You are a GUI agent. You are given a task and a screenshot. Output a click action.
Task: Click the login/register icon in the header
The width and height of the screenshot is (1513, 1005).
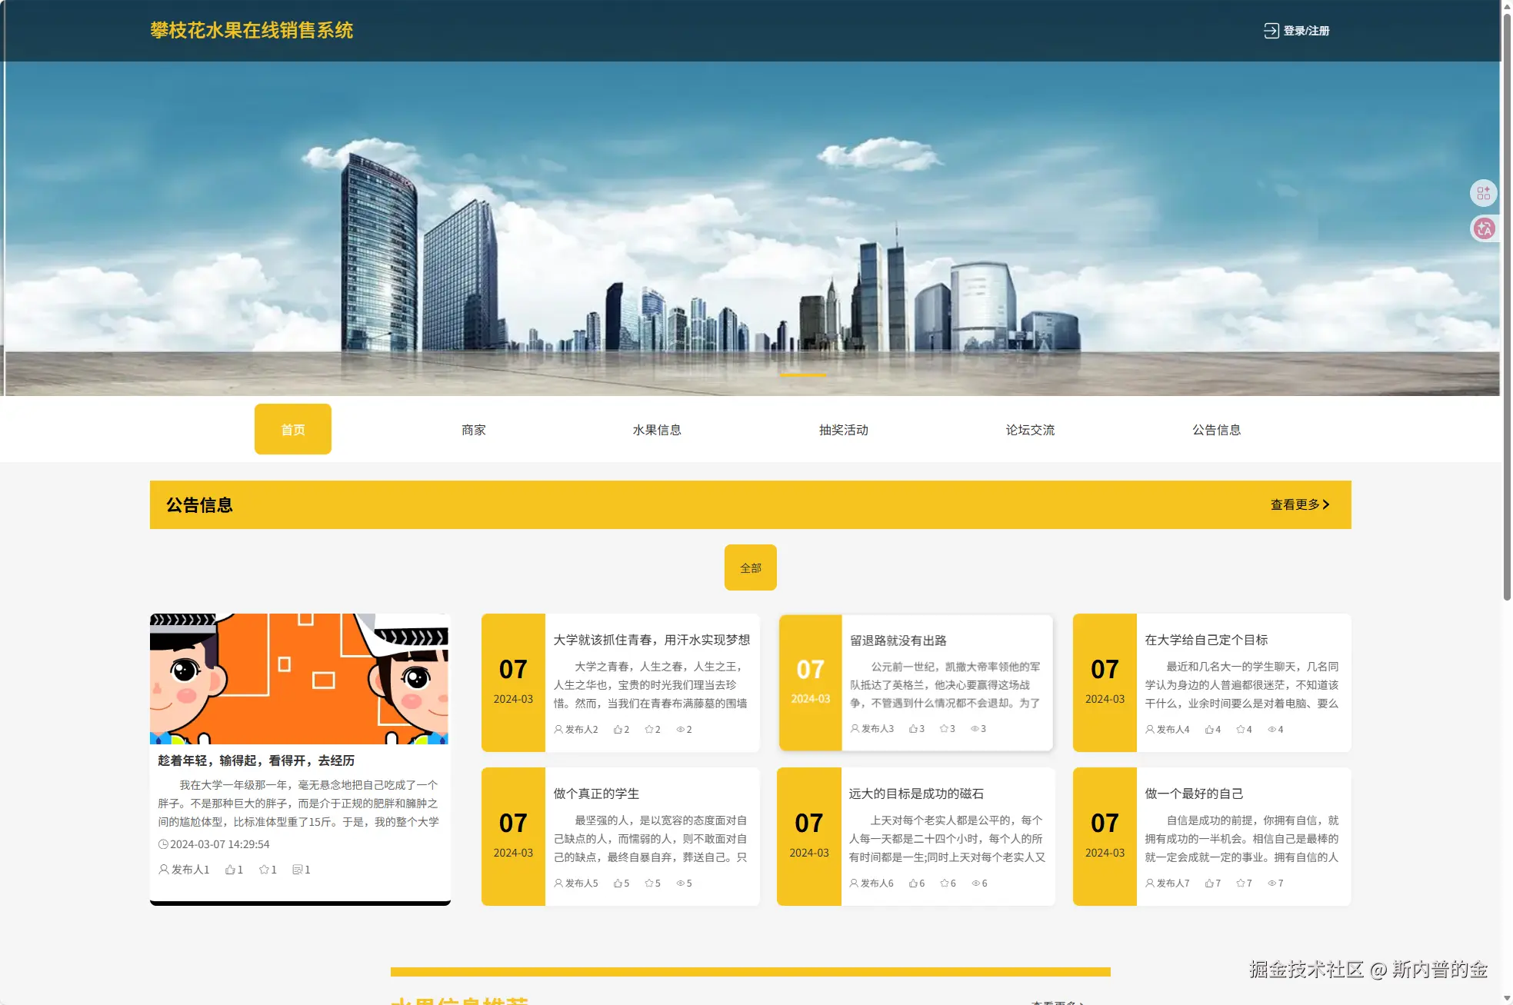point(1271,31)
